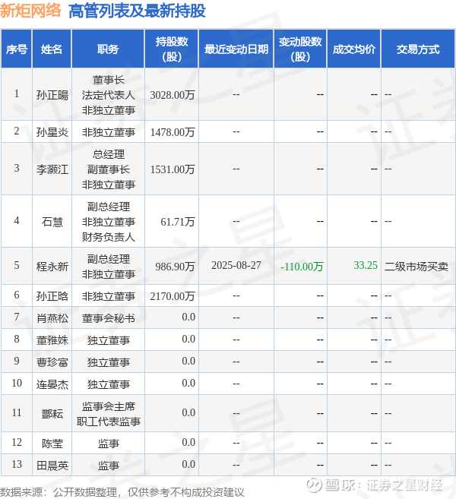Click 总经理 in 李灏江's titles
The height and width of the screenshot is (499, 456).
[108, 154]
